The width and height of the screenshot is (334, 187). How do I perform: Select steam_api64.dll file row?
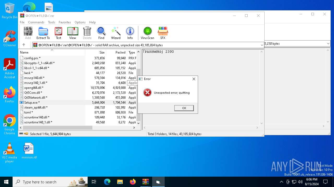click(x=78, y=107)
